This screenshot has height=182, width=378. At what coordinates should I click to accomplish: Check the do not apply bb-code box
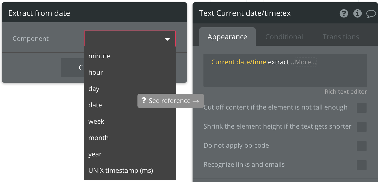tap(362, 146)
